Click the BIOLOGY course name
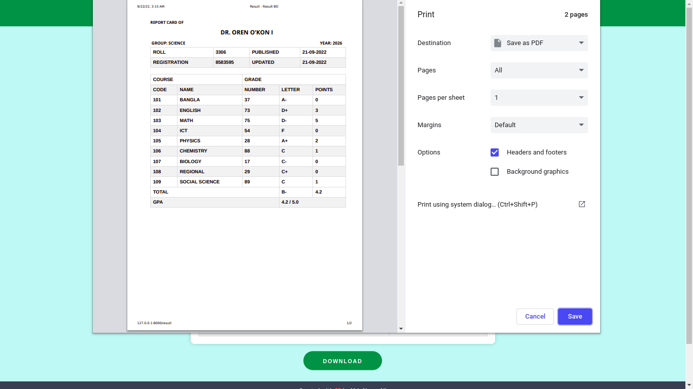This screenshot has height=389, width=693. coord(190,162)
